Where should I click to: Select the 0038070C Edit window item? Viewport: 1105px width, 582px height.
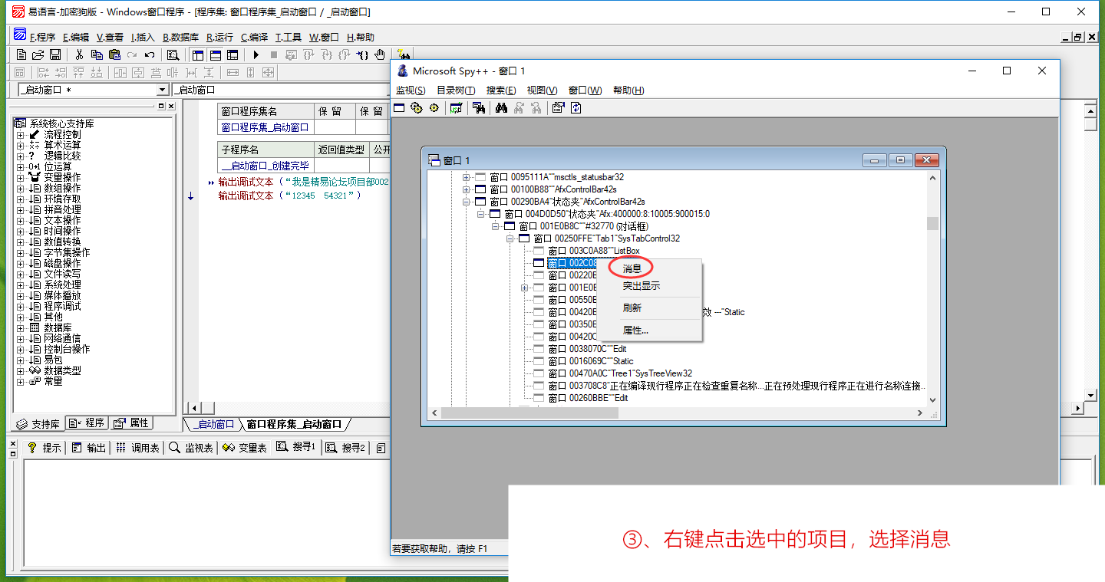[x=587, y=349]
